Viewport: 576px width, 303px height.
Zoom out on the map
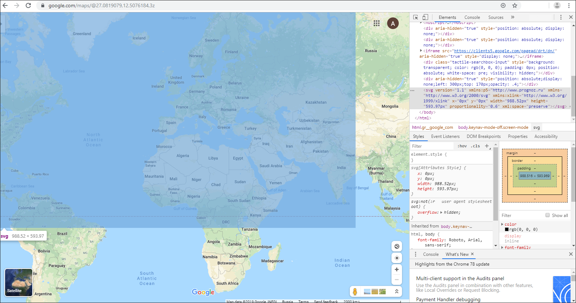point(397,279)
